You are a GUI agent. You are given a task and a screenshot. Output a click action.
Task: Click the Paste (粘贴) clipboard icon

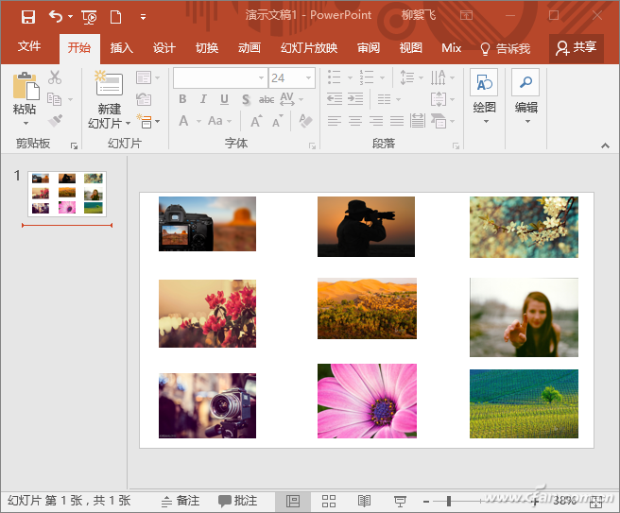tap(25, 87)
